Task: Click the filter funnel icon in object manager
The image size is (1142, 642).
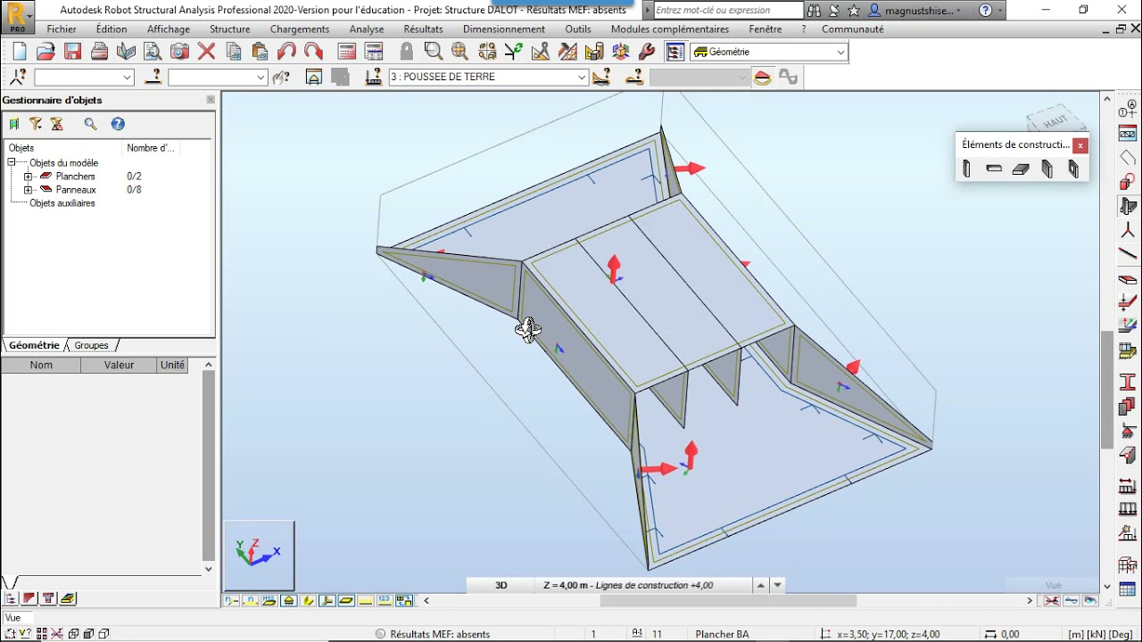Action: [36, 124]
